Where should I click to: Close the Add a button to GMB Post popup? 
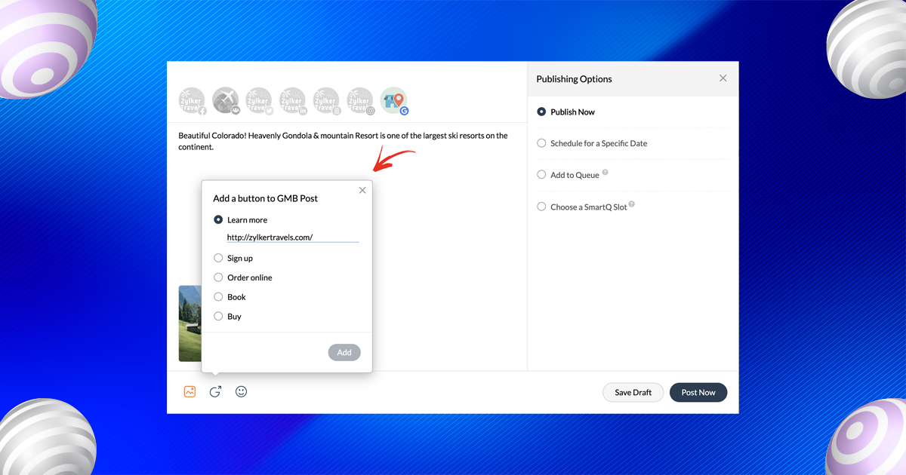point(362,191)
